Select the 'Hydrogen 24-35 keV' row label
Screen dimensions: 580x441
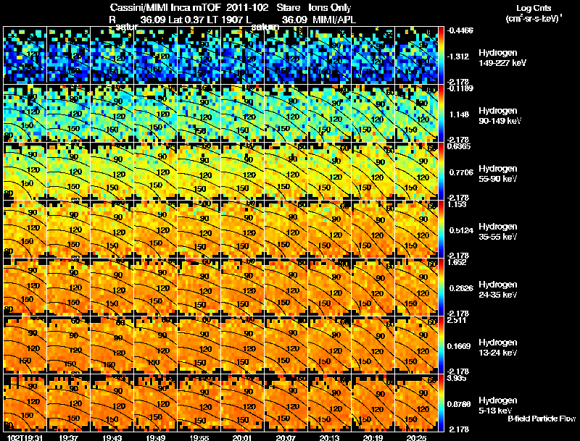point(497,290)
